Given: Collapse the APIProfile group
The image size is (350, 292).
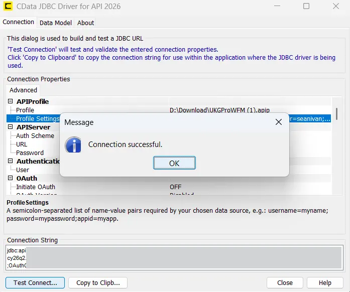Looking at the screenshot, I should point(10,101).
